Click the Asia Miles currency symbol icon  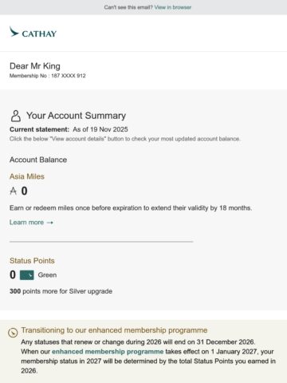click(13, 191)
